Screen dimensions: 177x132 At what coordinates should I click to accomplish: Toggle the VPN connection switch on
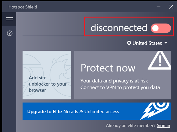pyautogui.click(x=161, y=28)
